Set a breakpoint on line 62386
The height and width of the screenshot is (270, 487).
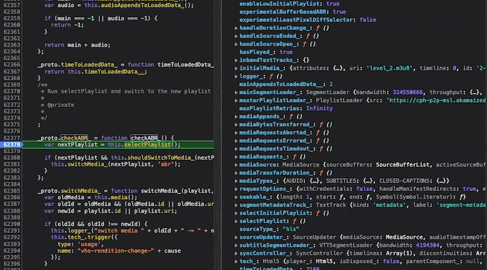[x=12, y=198]
